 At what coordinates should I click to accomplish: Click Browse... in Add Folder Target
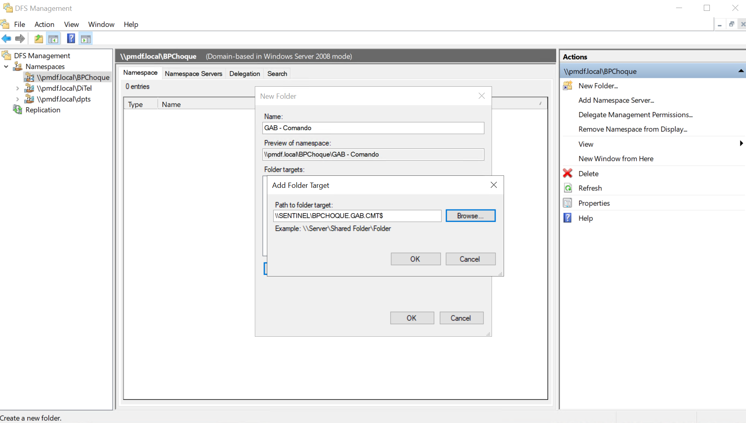pos(470,216)
